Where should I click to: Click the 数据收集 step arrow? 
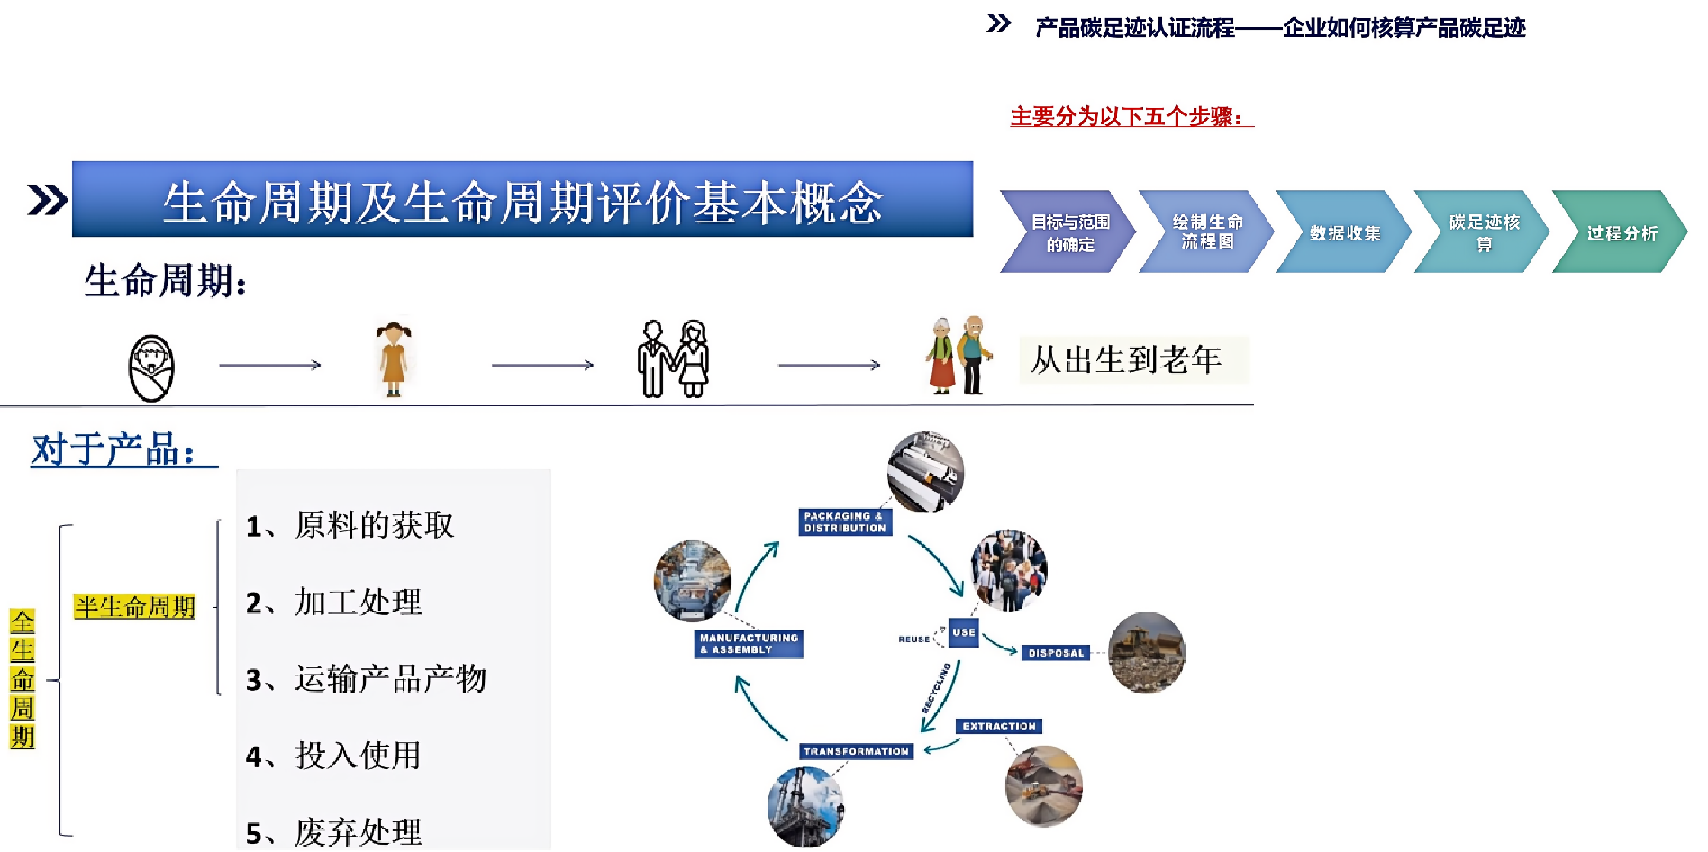click(x=1345, y=232)
